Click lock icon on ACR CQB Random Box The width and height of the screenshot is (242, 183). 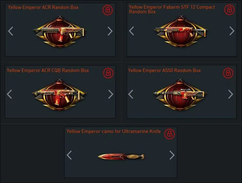click(108, 73)
